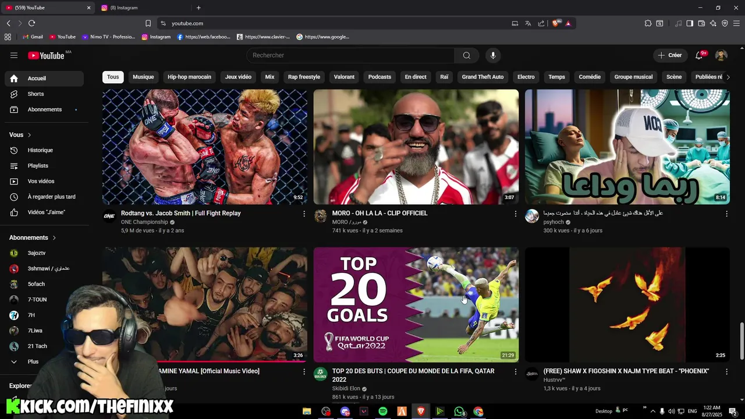This screenshot has width=745, height=419.
Task: Open options menu for psyhoch video
Action: (x=726, y=214)
